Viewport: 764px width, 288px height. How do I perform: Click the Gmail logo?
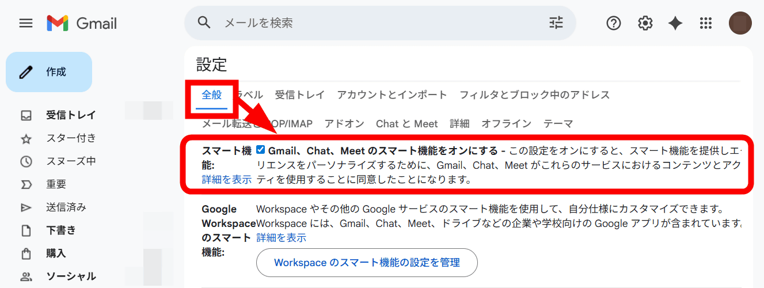[82, 23]
